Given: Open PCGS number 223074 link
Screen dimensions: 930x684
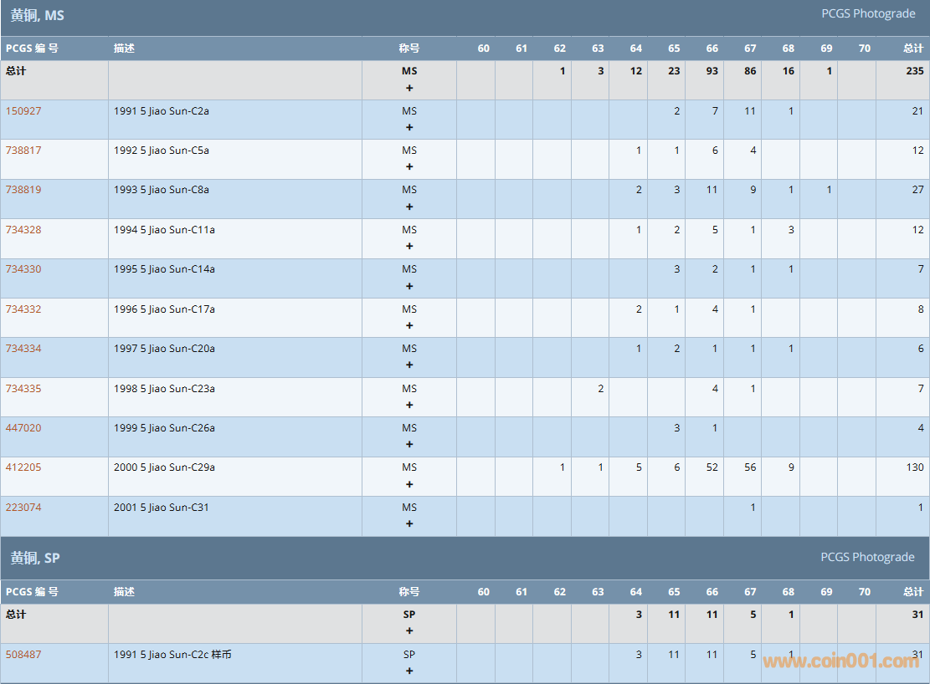Looking at the screenshot, I should tap(23, 508).
